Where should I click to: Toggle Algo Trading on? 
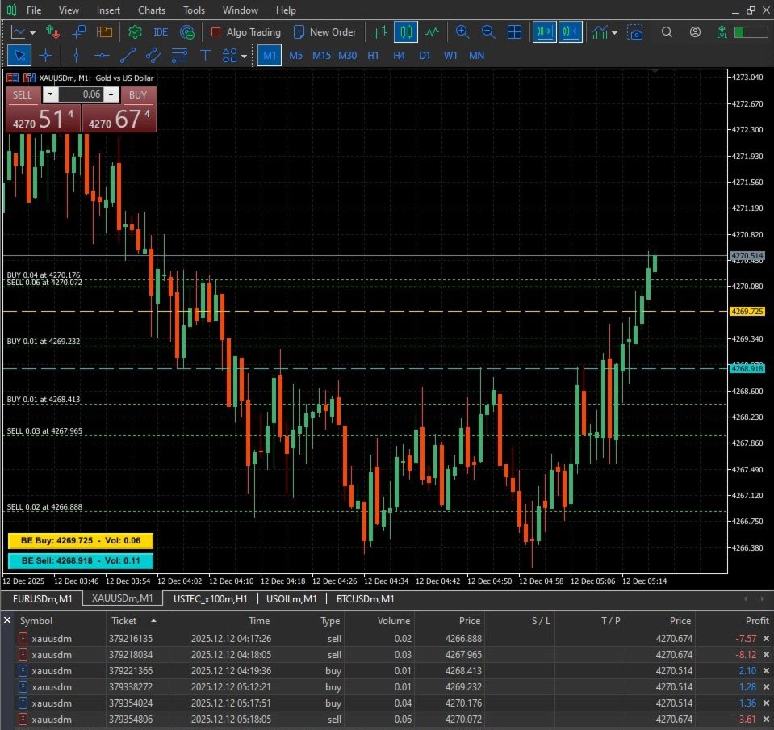245,32
